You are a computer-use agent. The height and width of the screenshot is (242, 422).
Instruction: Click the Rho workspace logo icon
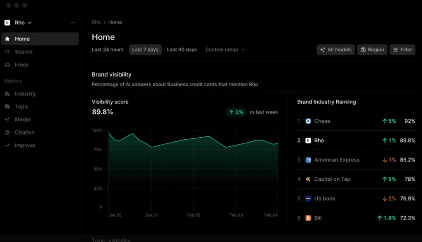tap(7, 23)
